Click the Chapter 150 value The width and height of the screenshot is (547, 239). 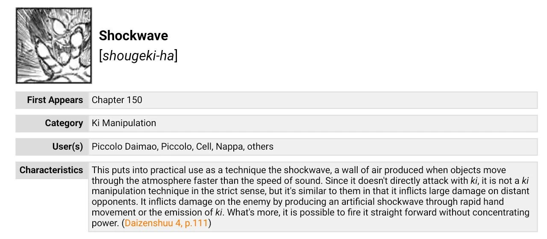[x=117, y=100]
